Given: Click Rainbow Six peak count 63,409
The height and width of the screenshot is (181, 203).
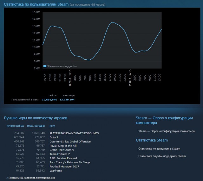Looking at the screenshot, I should click(x=40, y=162).
